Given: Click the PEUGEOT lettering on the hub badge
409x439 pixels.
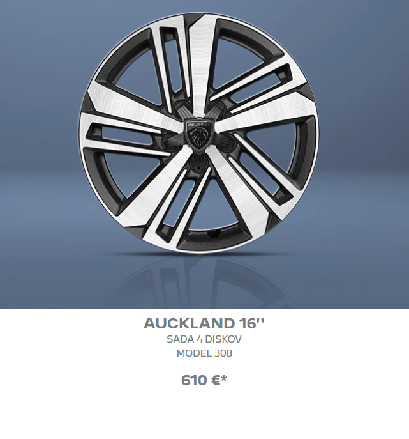Looking at the screenshot, I should point(199,125).
